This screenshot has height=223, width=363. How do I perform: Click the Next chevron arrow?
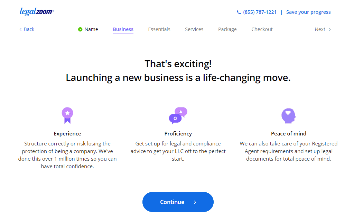(x=330, y=29)
